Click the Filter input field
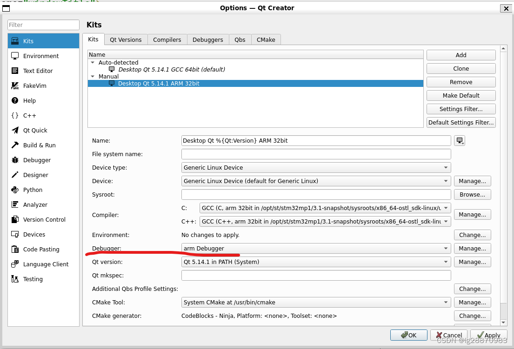514x349 pixels. click(43, 25)
